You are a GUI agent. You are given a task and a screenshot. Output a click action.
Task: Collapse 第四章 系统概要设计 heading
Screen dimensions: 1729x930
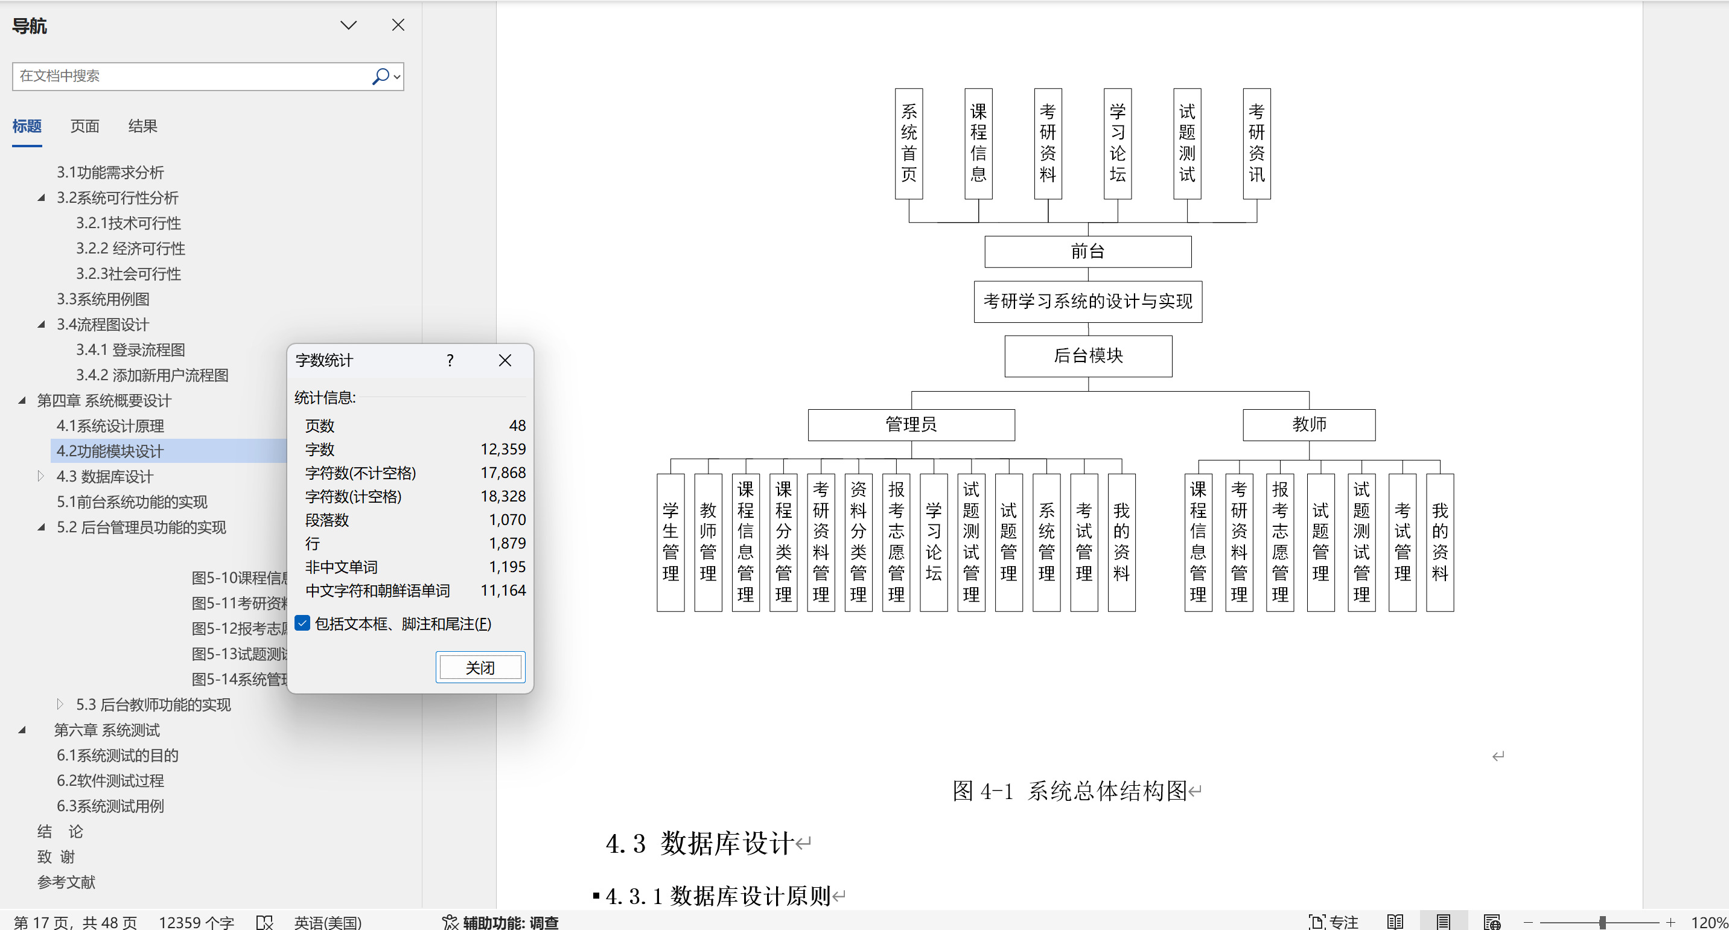click(22, 401)
